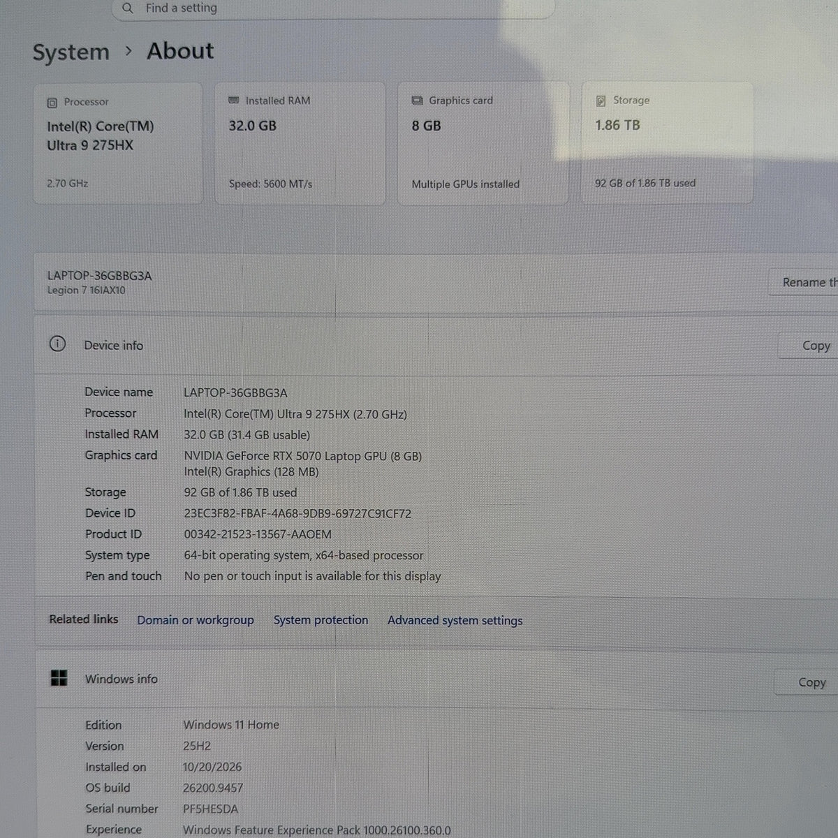This screenshot has height=838, width=838.
Task: Click the Storage drive icon
Action: (601, 101)
